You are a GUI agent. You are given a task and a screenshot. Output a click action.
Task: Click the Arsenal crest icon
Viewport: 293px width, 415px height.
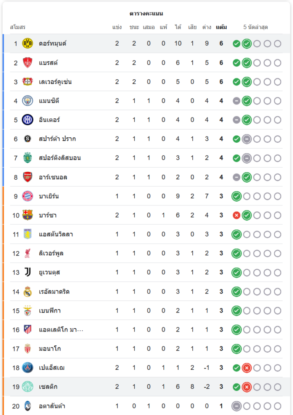tap(27, 177)
